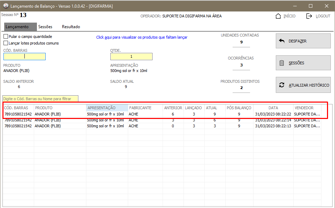Select the Lançamento tab

click(x=17, y=27)
